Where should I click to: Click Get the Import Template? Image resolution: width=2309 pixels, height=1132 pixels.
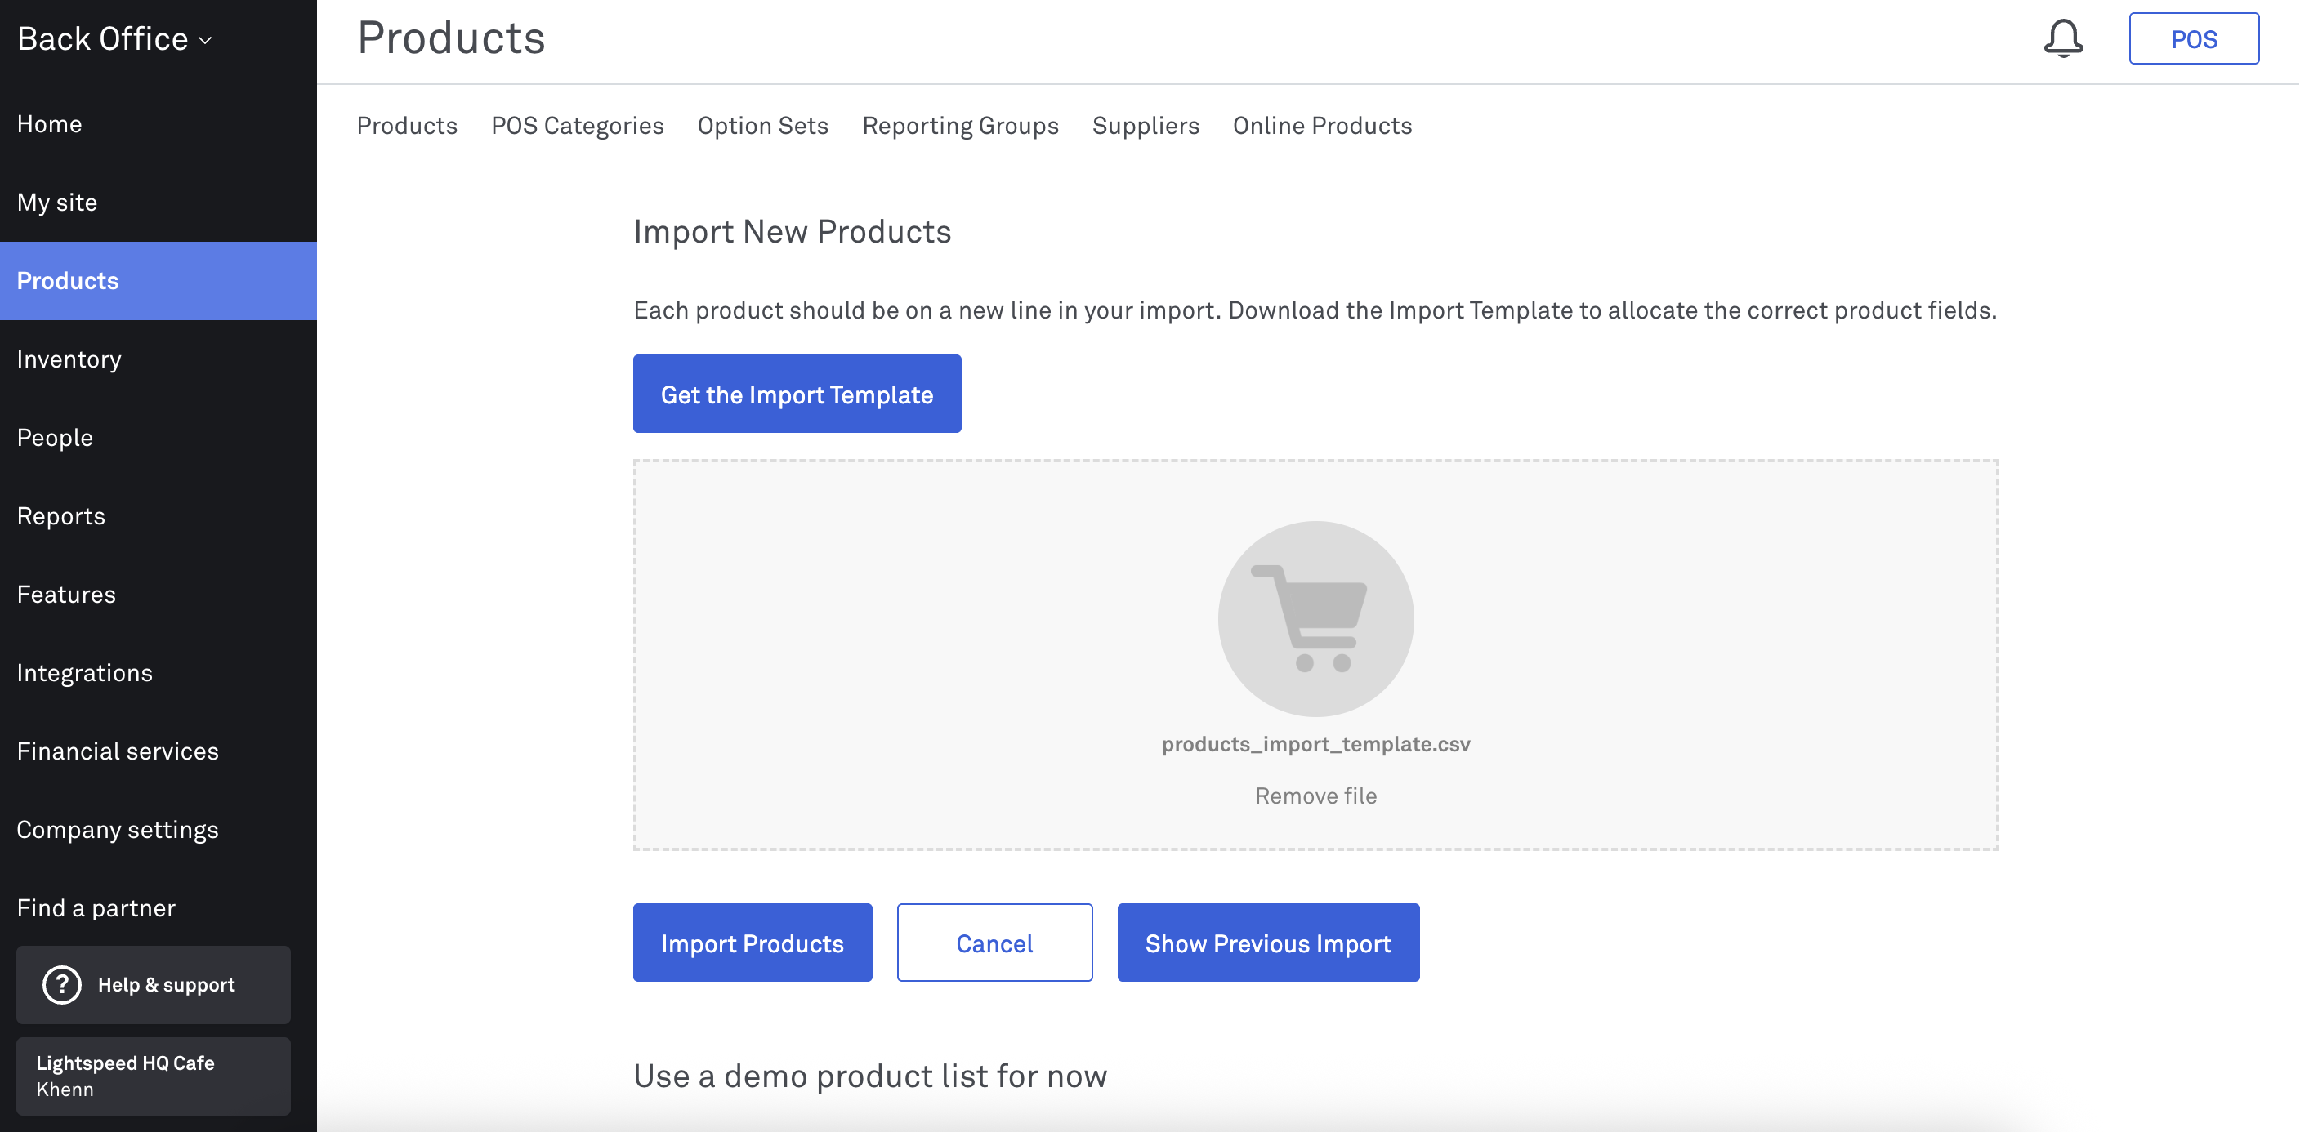797,394
